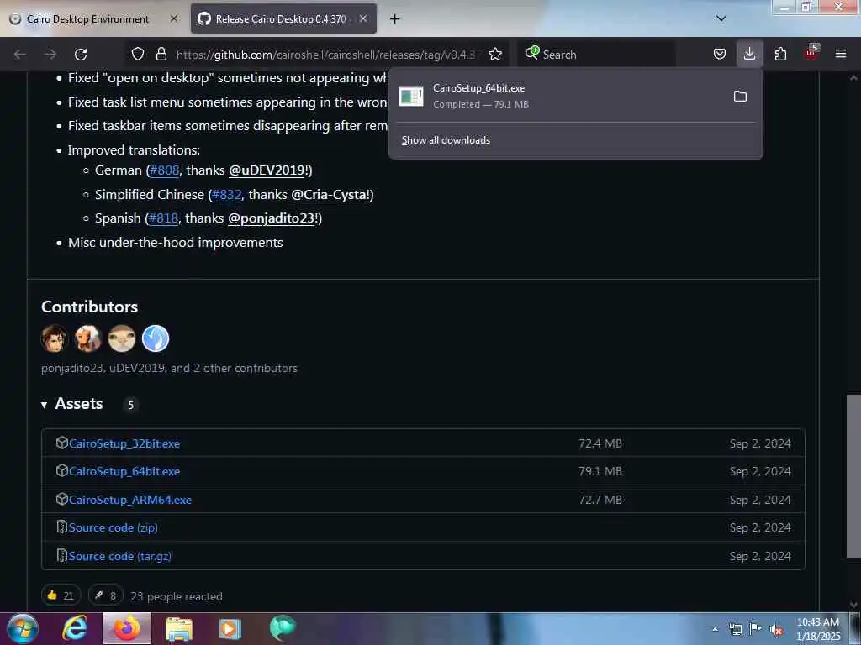Screen dimensions: 861x645
Task: Download CairoSetup_ARM64.exe
Action: [x=130, y=501]
